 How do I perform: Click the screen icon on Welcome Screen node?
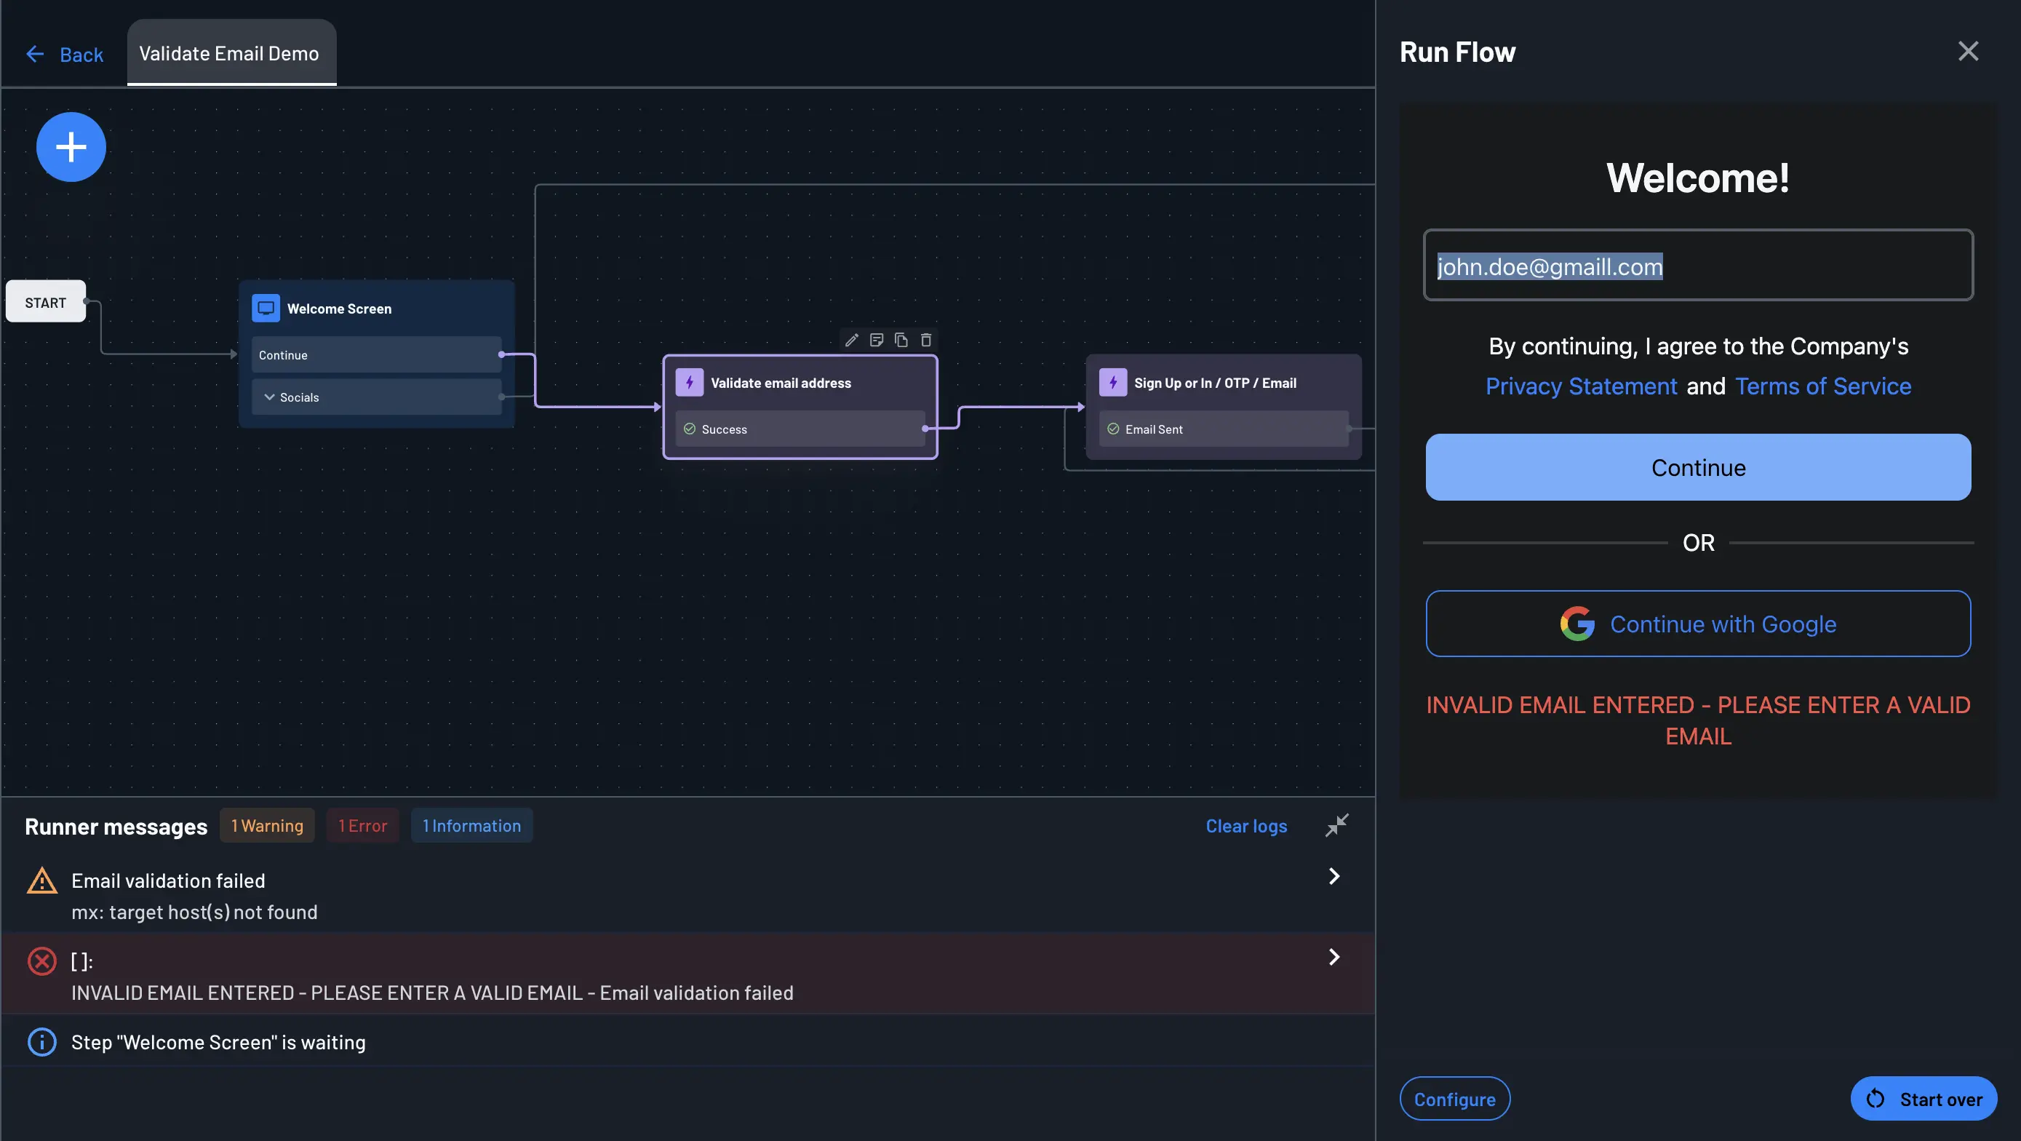266,308
